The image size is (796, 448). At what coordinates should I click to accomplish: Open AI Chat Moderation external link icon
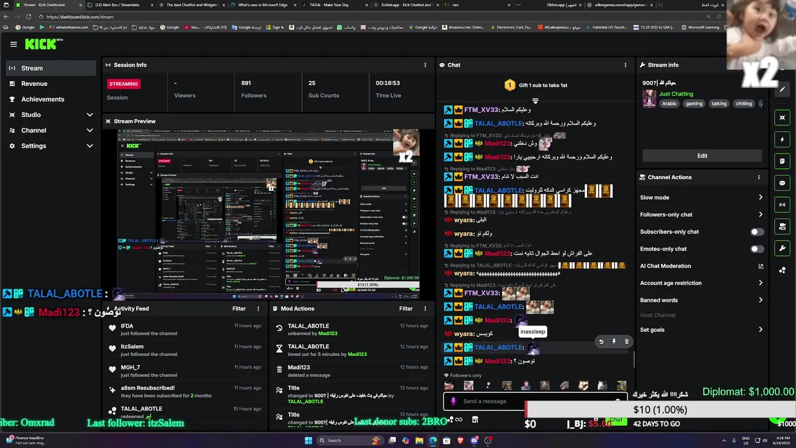pyautogui.click(x=761, y=266)
